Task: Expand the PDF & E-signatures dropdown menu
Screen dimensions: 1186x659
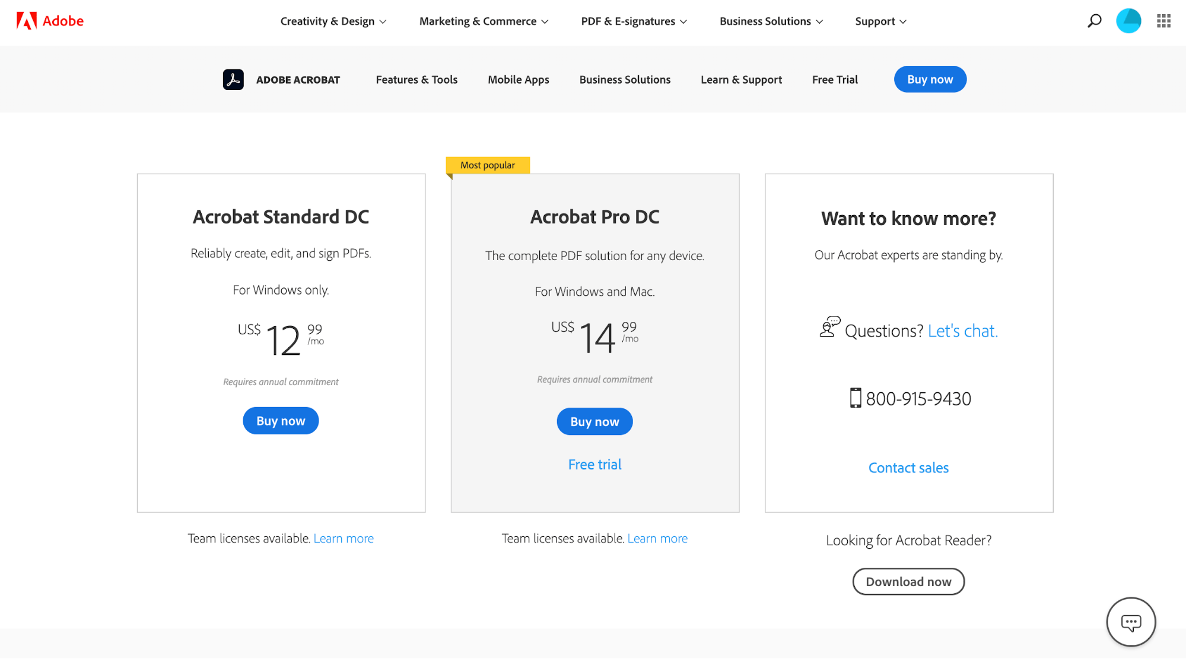Action: pyautogui.click(x=634, y=22)
